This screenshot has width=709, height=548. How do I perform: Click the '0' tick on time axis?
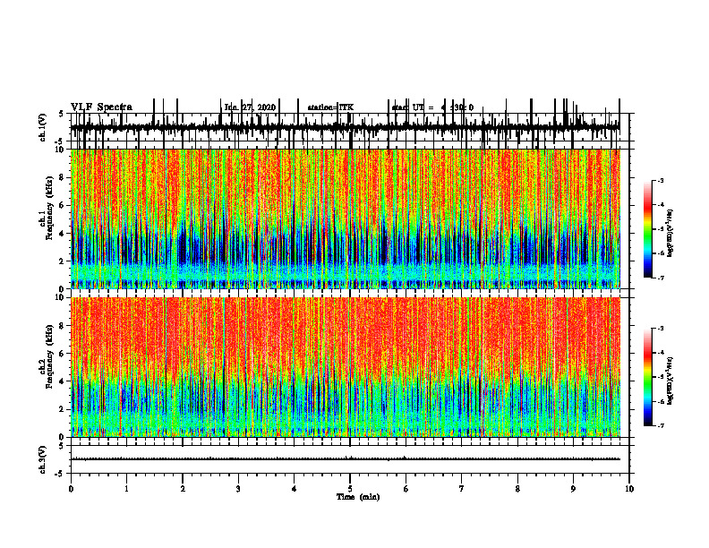click(x=71, y=489)
